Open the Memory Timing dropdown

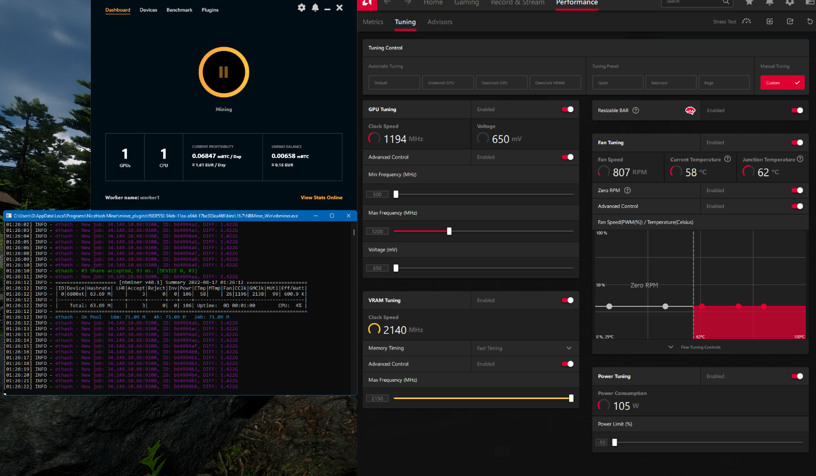[x=525, y=348]
